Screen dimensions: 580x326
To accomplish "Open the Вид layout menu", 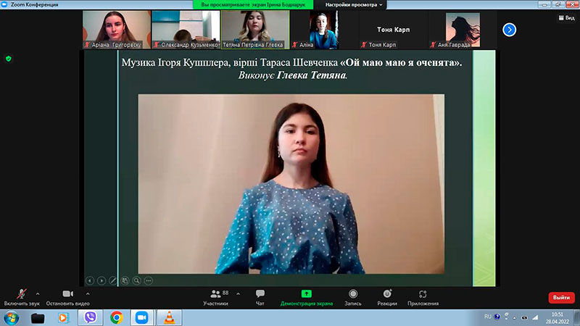I will pos(567,17).
